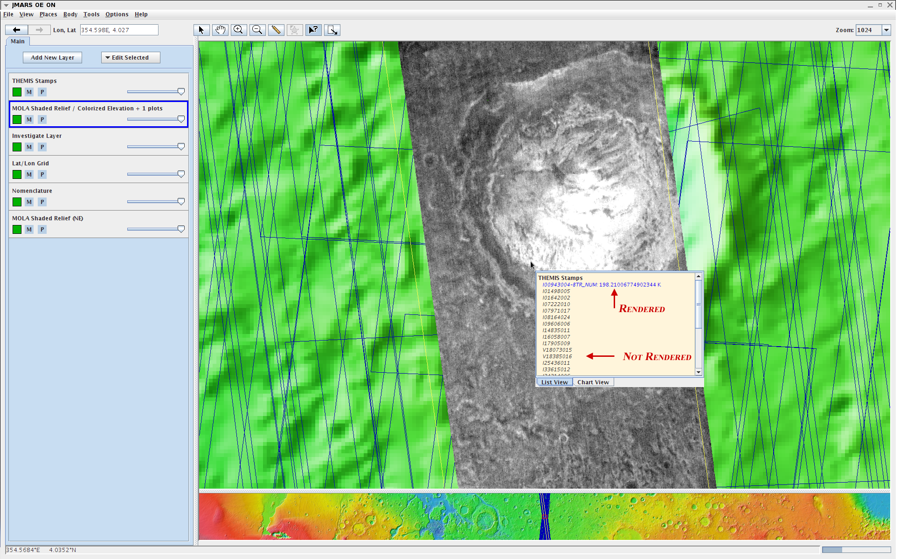900x559 pixels.
Task: Select the investigate pointer tool
Action: pyautogui.click(x=314, y=30)
